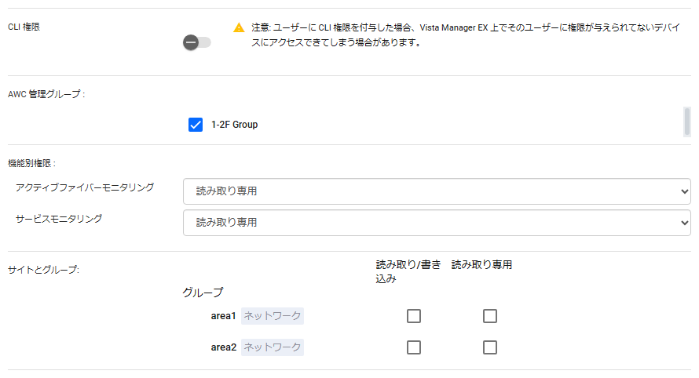The height and width of the screenshot is (378, 699).
Task: Click the 読み取り専用 column header
Action: [481, 265]
